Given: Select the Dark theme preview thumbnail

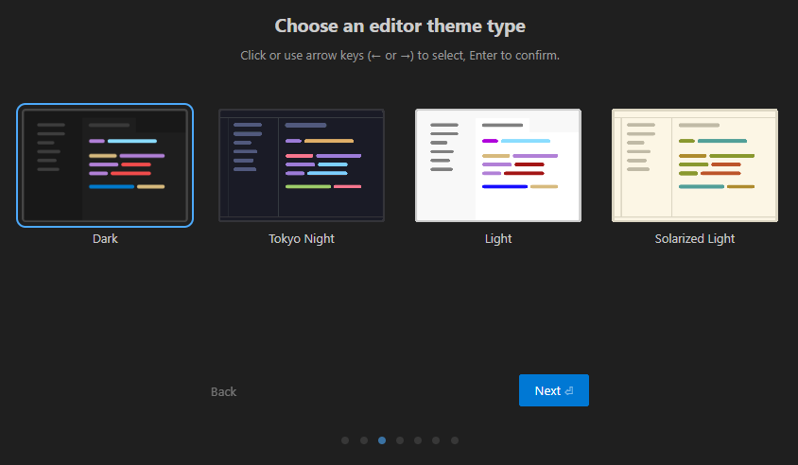Looking at the screenshot, I should click(x=105, y=165).
